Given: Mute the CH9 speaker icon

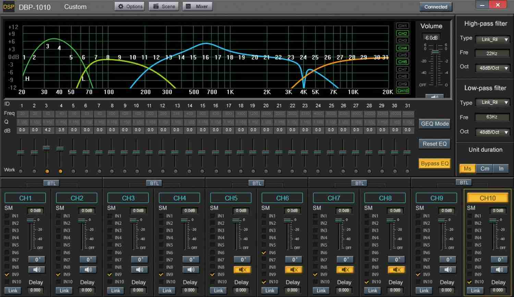Looking at the screenshot, I should 448,270.
